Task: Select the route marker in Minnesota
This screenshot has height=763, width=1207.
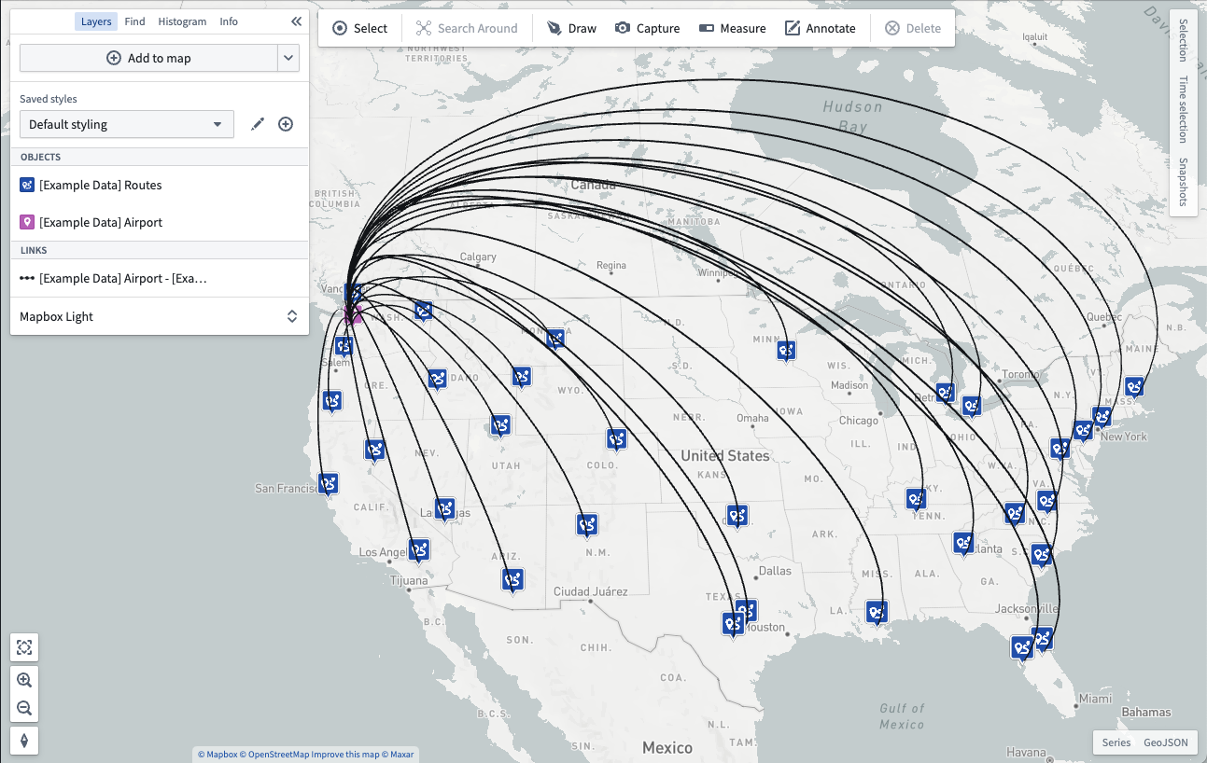Action: coord(786,350)
